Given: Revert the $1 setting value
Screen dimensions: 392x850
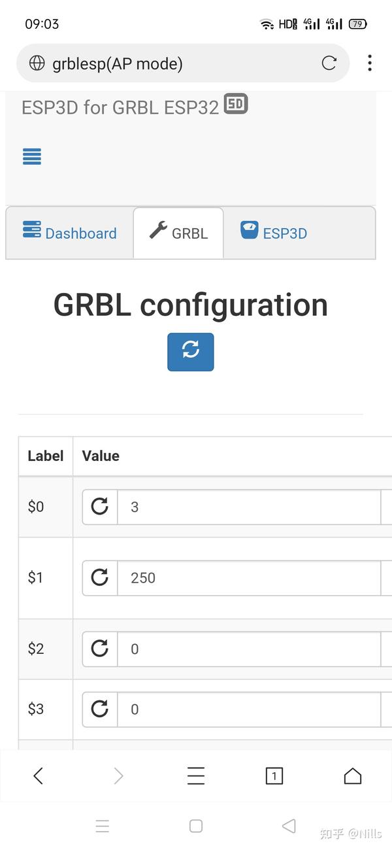Looking at the screenshot, I should (100, 577).
